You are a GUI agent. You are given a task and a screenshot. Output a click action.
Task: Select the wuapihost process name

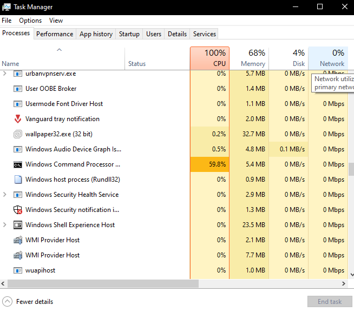[40, 270]
